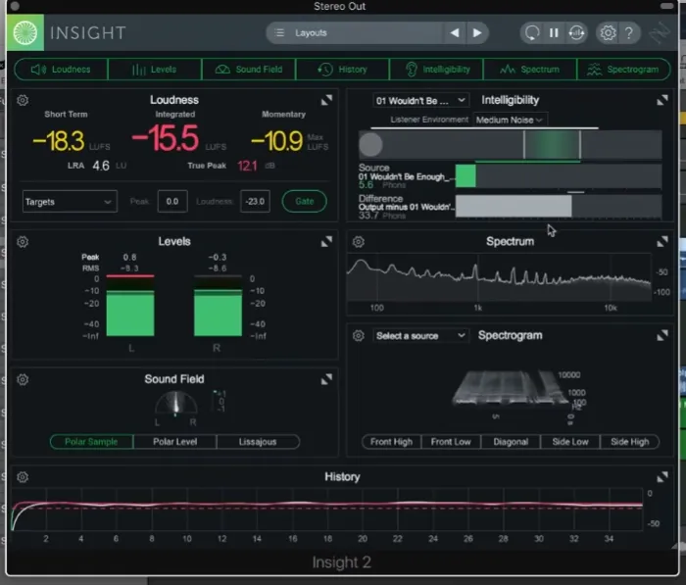The height and width of the screenshot is (585, 686).
Task: Choose Side High spectrogram view
Action: coord(629,442)
